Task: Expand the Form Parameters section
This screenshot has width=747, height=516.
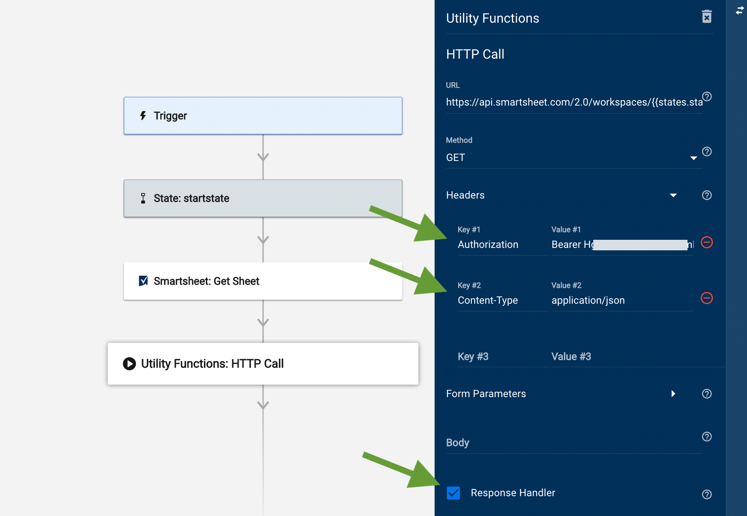Action: 673,394
